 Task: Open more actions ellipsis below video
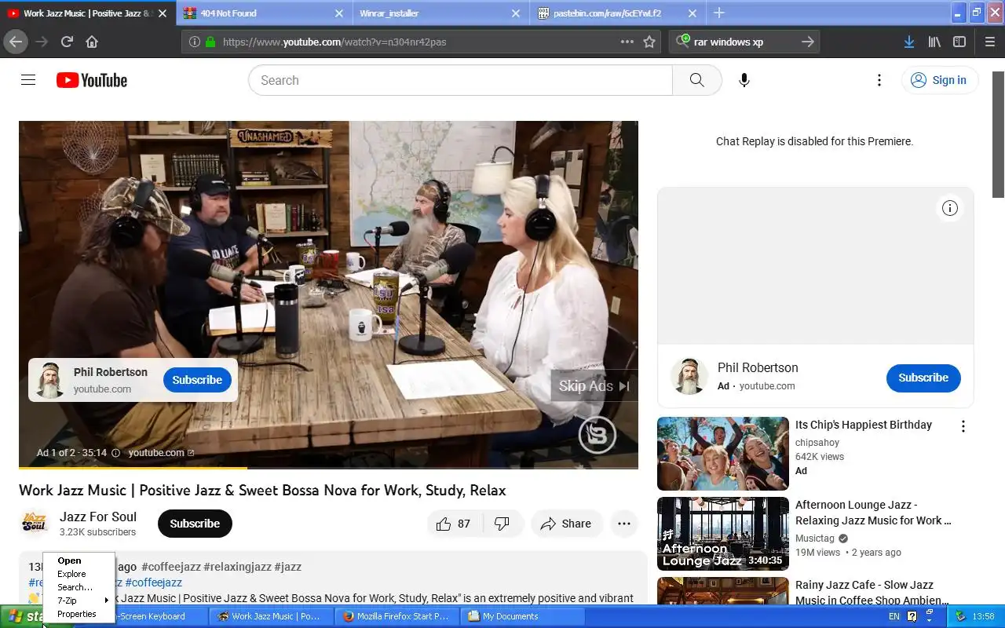pos(624,524)
